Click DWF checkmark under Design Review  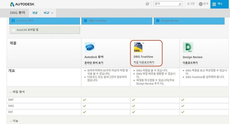click(183, 100)
